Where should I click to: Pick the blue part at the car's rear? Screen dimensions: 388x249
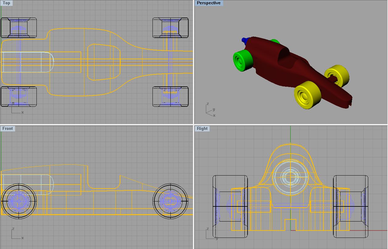coord(244,40)
